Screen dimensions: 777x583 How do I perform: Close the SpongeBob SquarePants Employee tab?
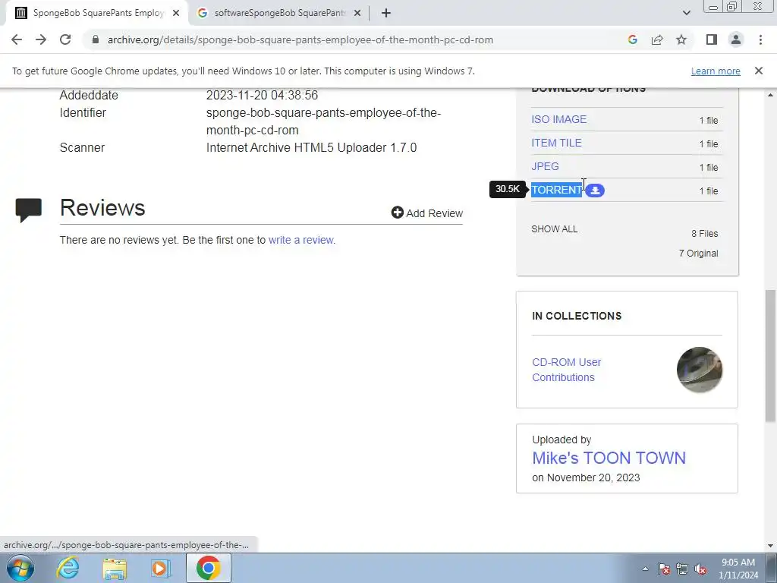coord(176,13)
